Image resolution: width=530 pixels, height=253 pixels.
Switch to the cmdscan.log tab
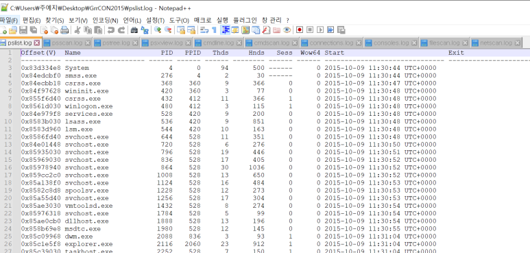pyautogui.click(x=272, y=43)
